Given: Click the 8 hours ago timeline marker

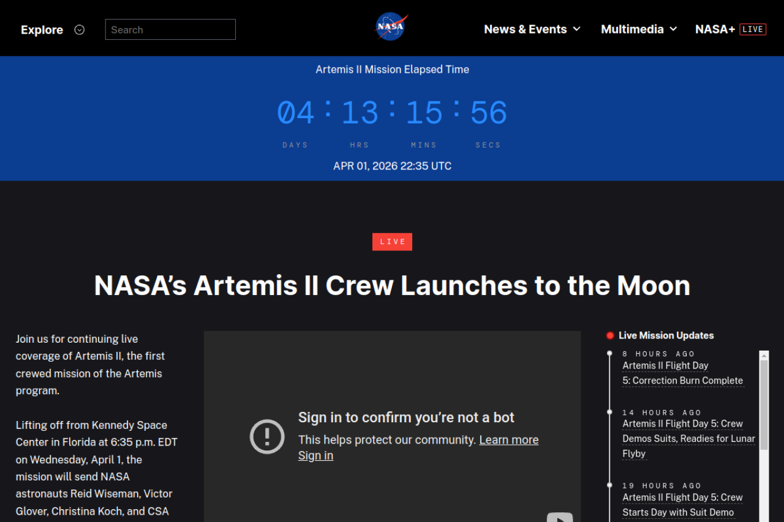Looking at the screenshot, I should (x=609, y=354).
